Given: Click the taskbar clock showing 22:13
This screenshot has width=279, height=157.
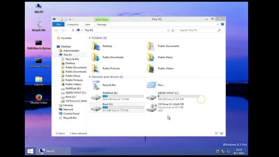Looking at the screenshot, I should click(x=239, y=151).
